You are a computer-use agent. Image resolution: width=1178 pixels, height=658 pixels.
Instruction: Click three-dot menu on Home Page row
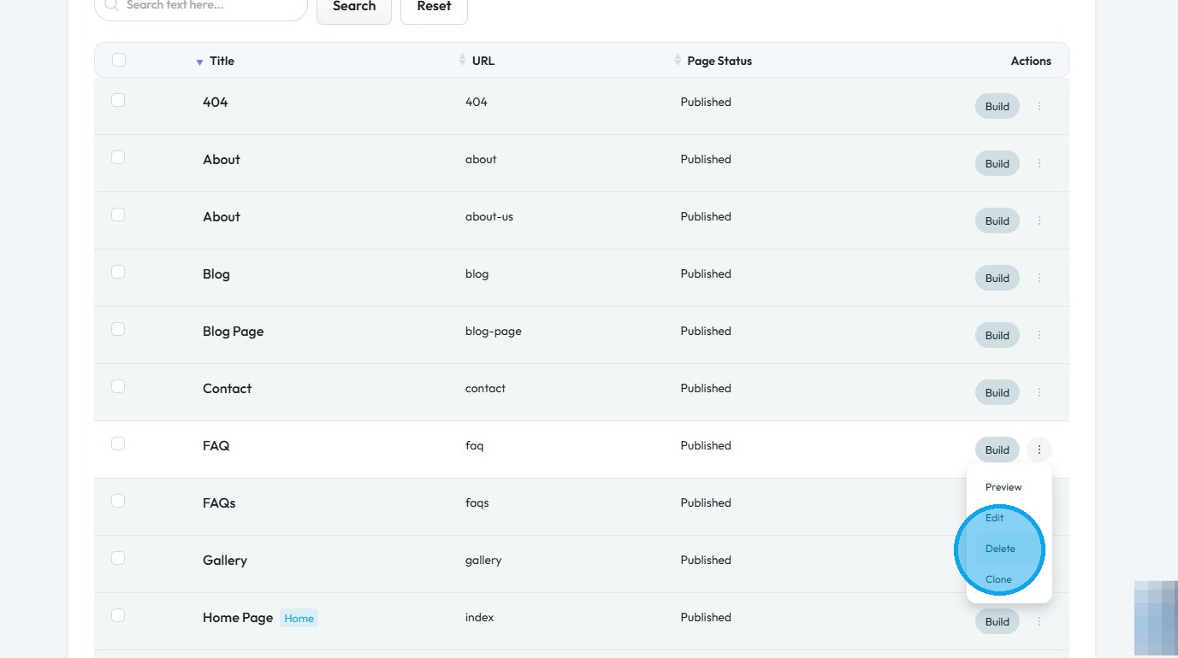point(1039,622)
